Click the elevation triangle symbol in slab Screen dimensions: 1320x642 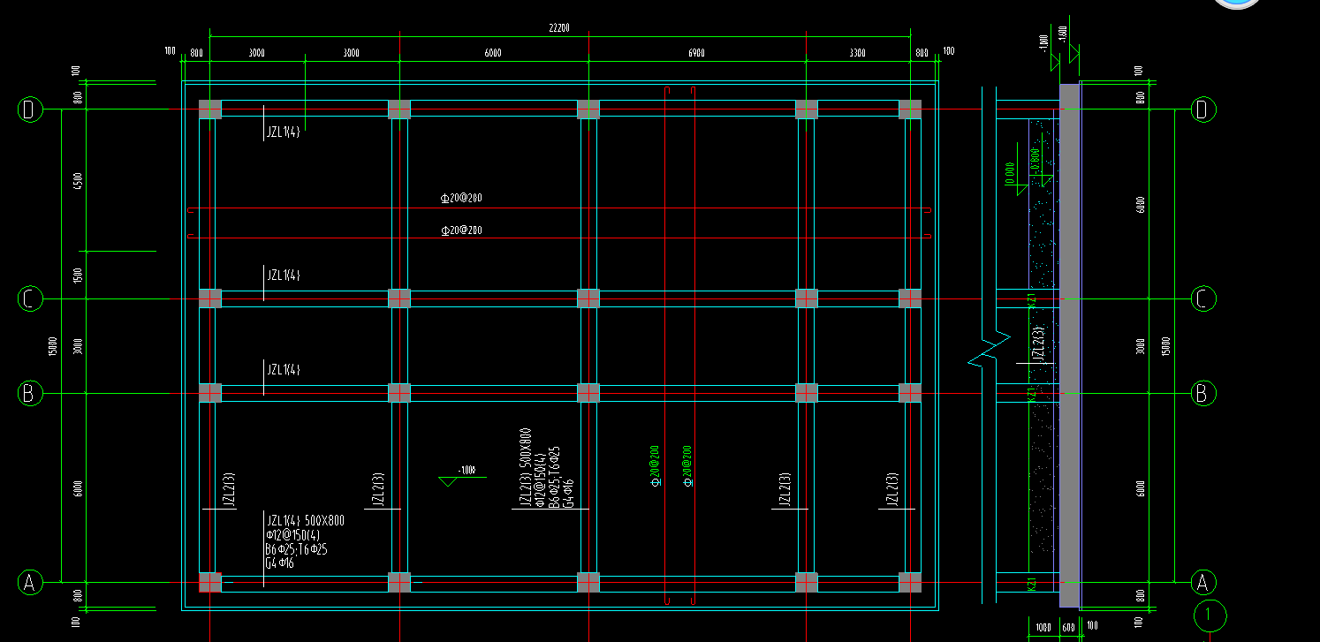[449, 480]
